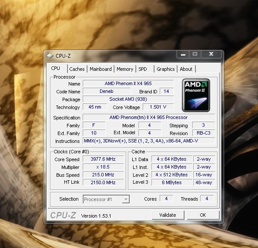This screenshot has height=248, width=258.
Task: Click the Threads count value
Action: pos(207,198)
